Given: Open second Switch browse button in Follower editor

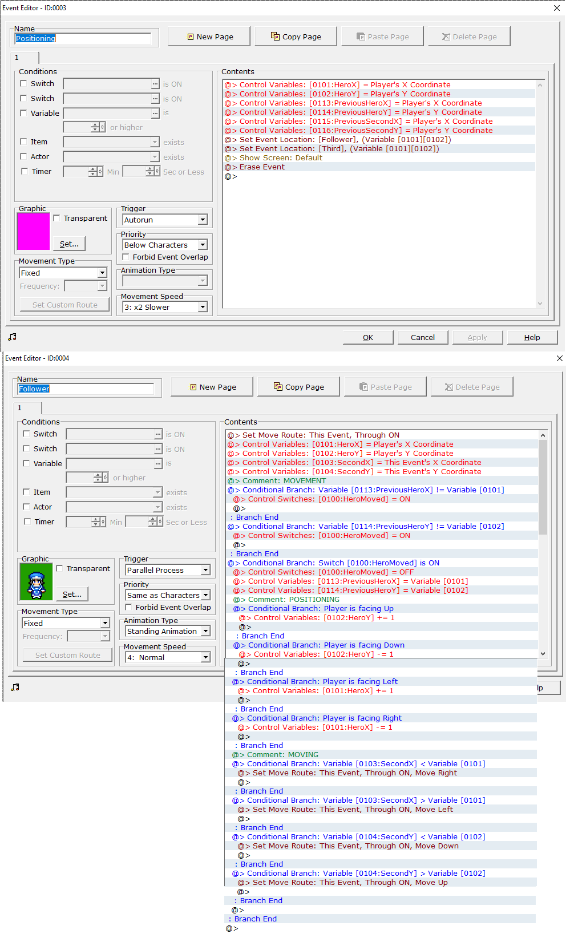Looking at the screenshot, I should click(x=158, y=449).
